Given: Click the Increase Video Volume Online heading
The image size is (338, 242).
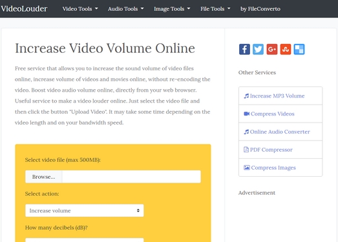Looking at the screenshot, I should click(105, 48).
